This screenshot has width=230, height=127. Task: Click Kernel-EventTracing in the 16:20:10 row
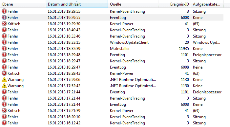tap(127, 117)
